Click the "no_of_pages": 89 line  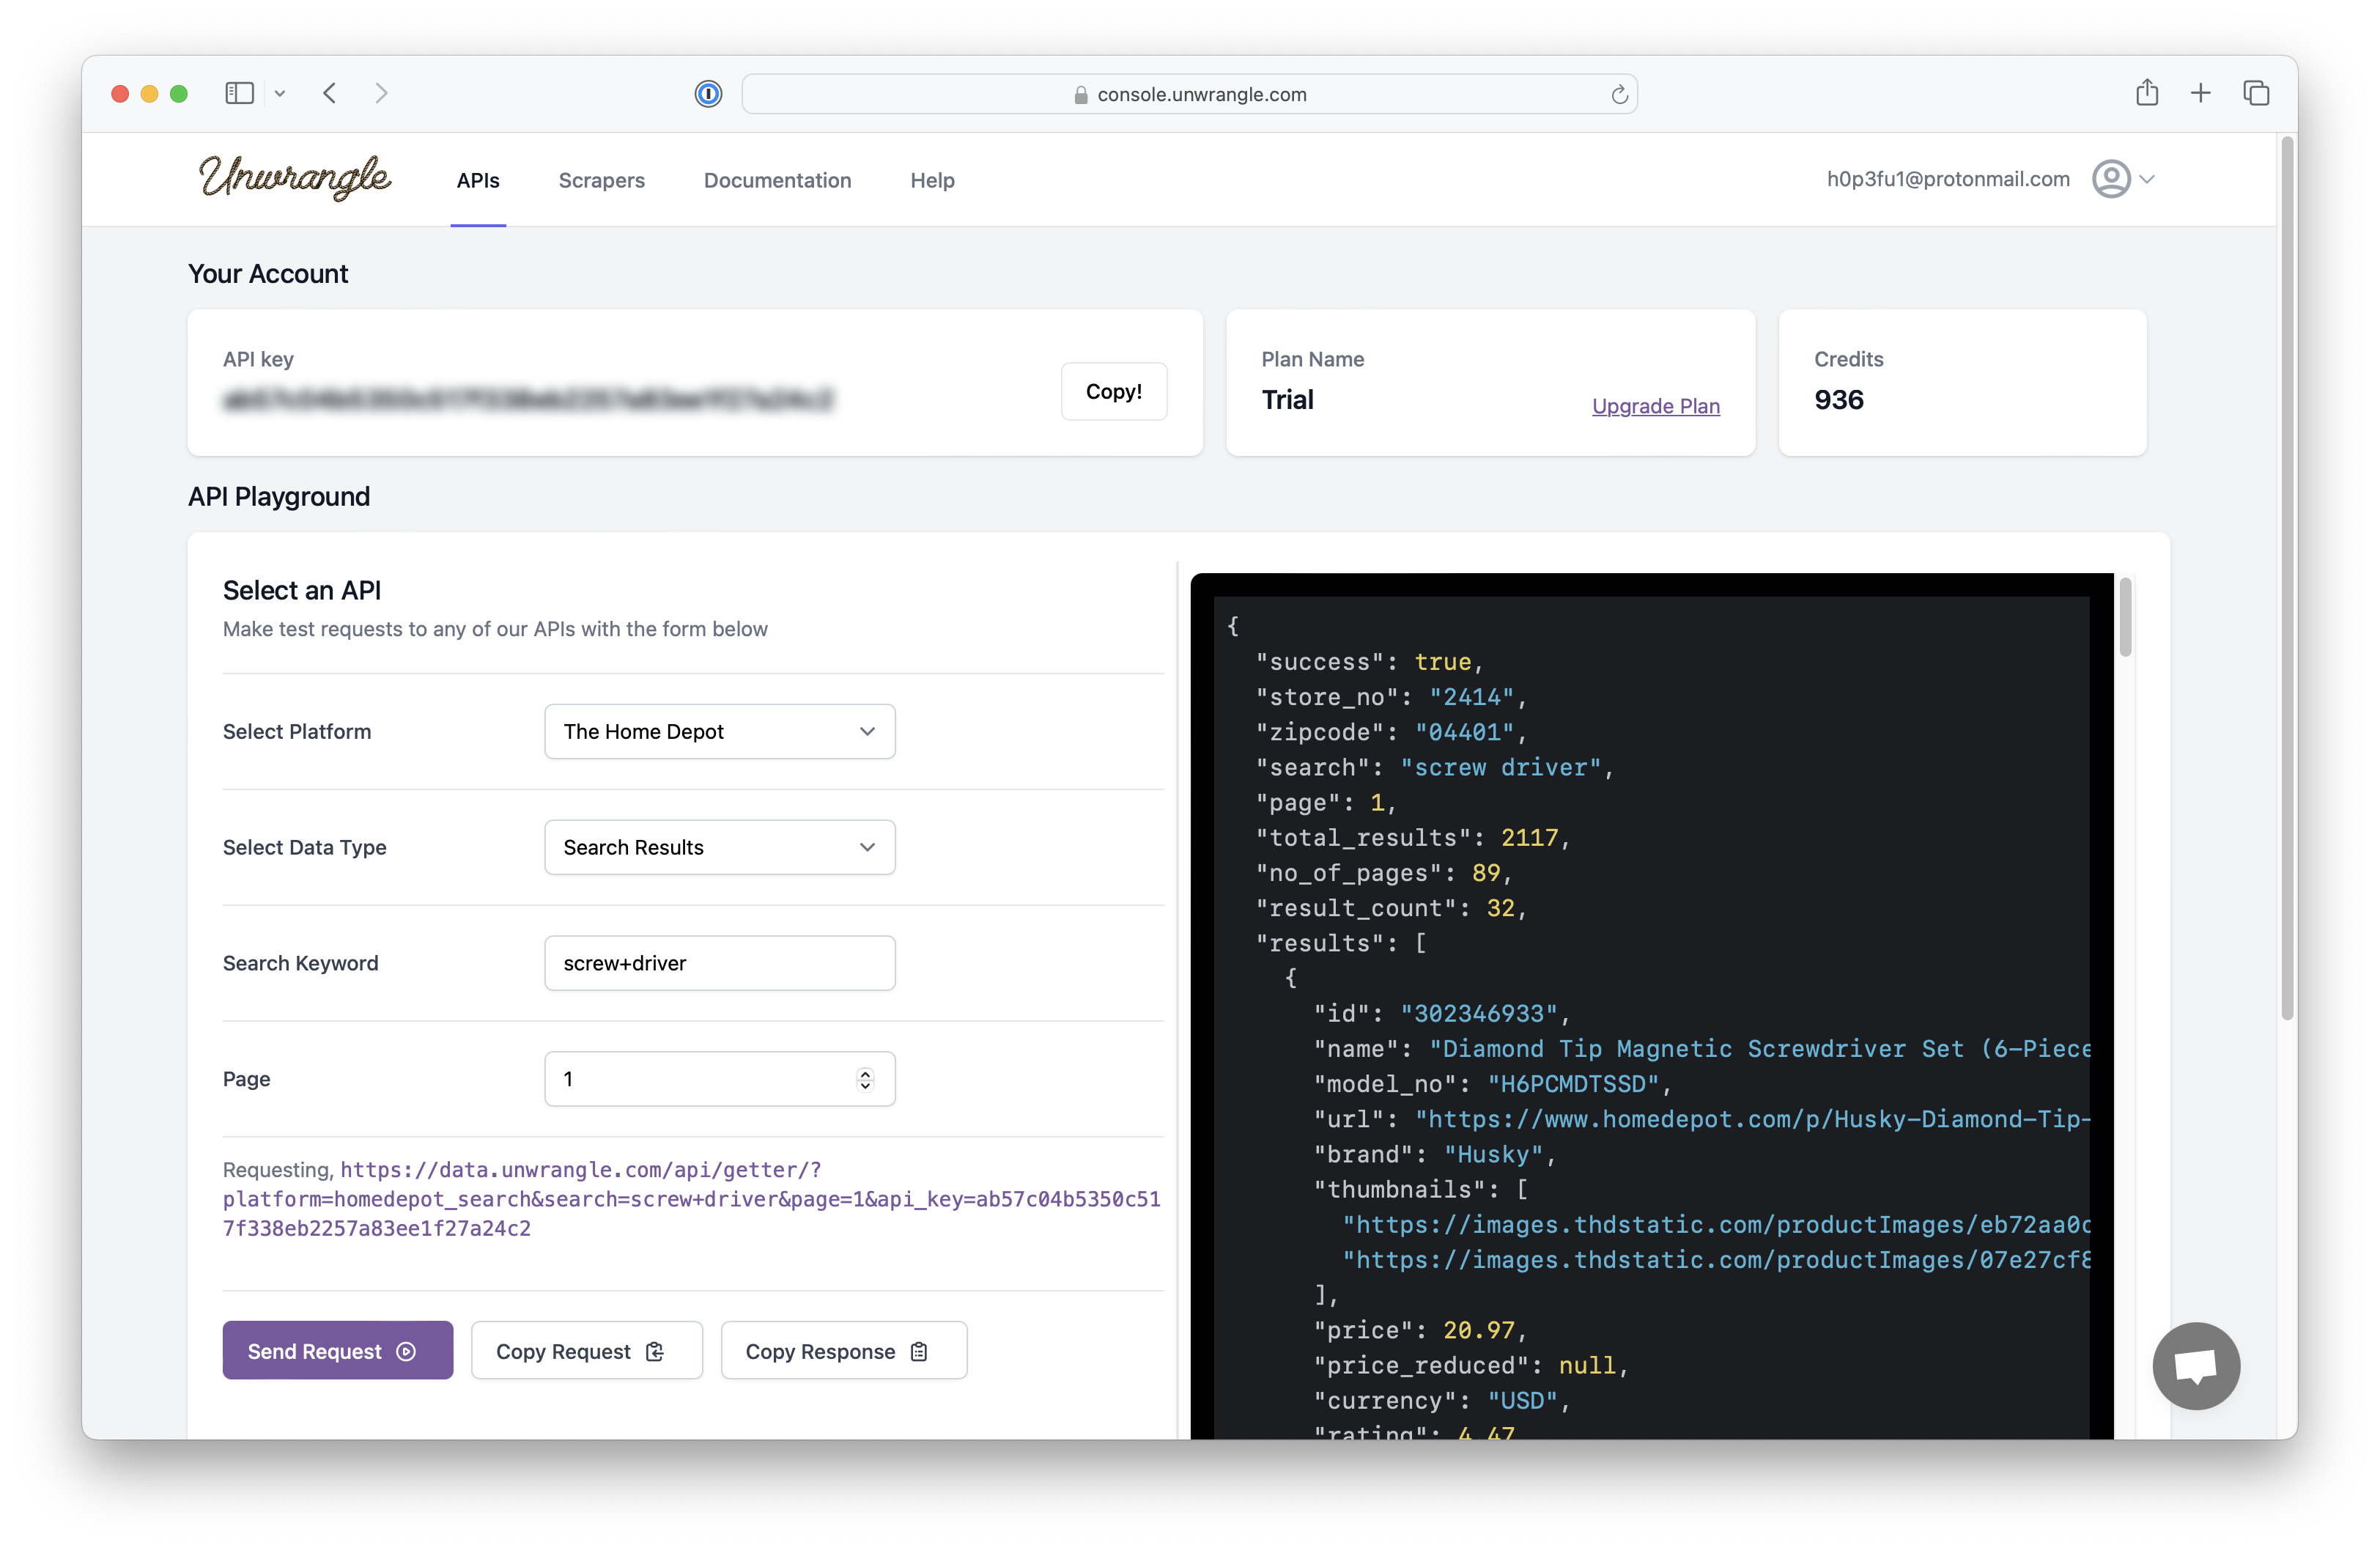click(1383, 873)
